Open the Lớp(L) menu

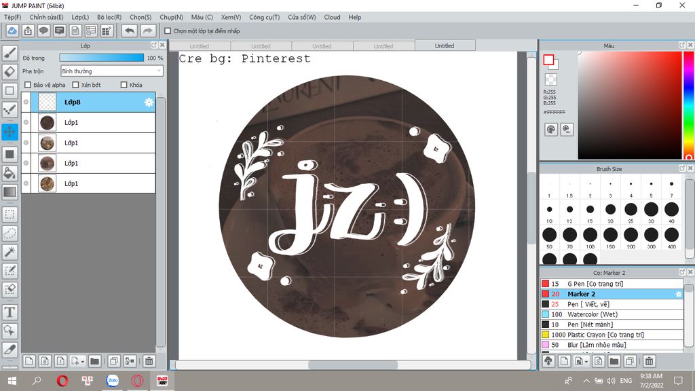(x=80, y=17)
